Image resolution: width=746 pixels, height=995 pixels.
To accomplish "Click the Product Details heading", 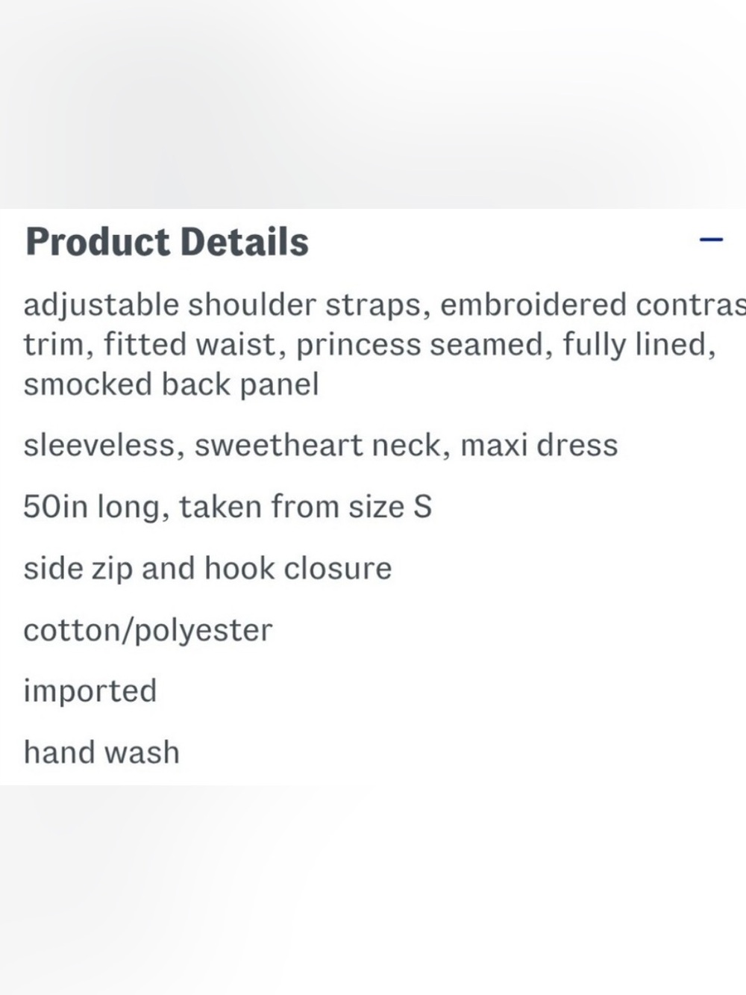I will tap(167, 242).
